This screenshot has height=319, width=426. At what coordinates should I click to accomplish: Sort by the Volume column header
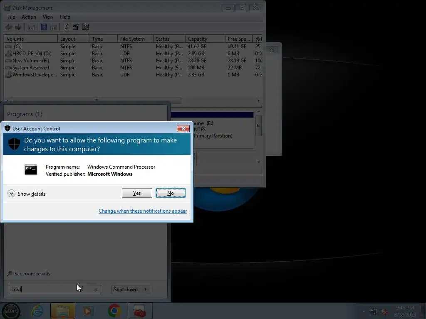(x=31, y=39)
